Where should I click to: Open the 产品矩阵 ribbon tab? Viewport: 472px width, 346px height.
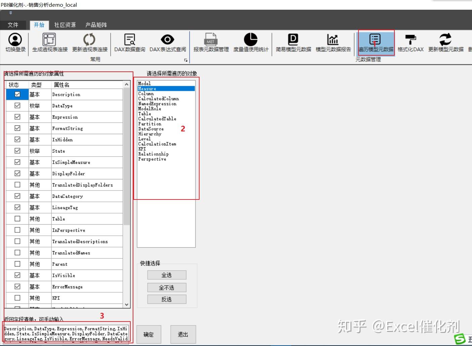[96, 25]
